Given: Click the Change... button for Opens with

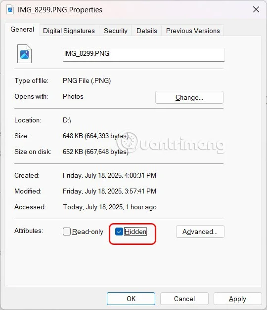Looking at the screenshot, I should pyautogui.click(x=189, y=97).
